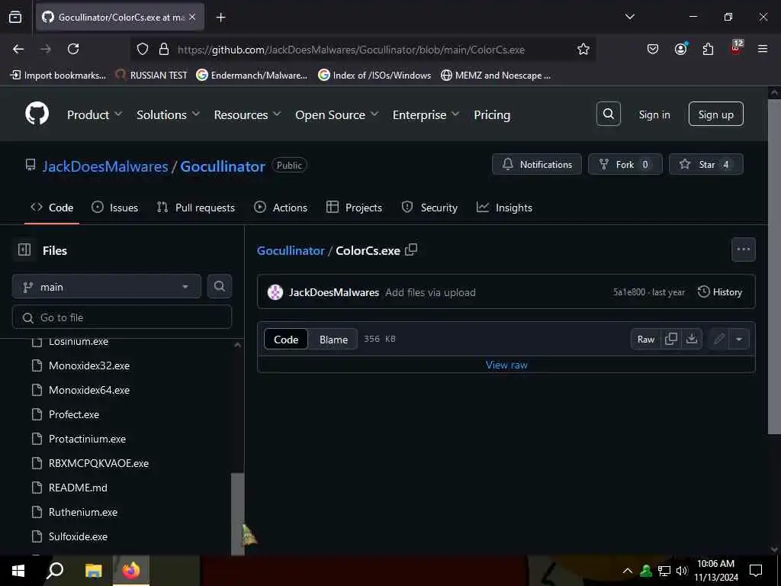The height and width of the screenshot is (586, 781).
Task: Open Windows taskbar search
Action: (x=55, y=570)
